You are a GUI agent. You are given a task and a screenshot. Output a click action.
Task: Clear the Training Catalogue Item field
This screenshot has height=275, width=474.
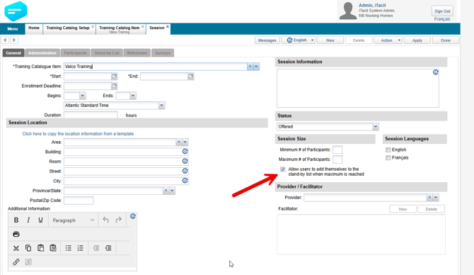tap(250, 67)
